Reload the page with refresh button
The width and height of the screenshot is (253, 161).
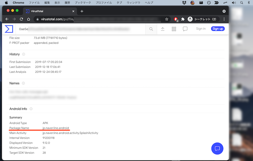coord(22,19)
